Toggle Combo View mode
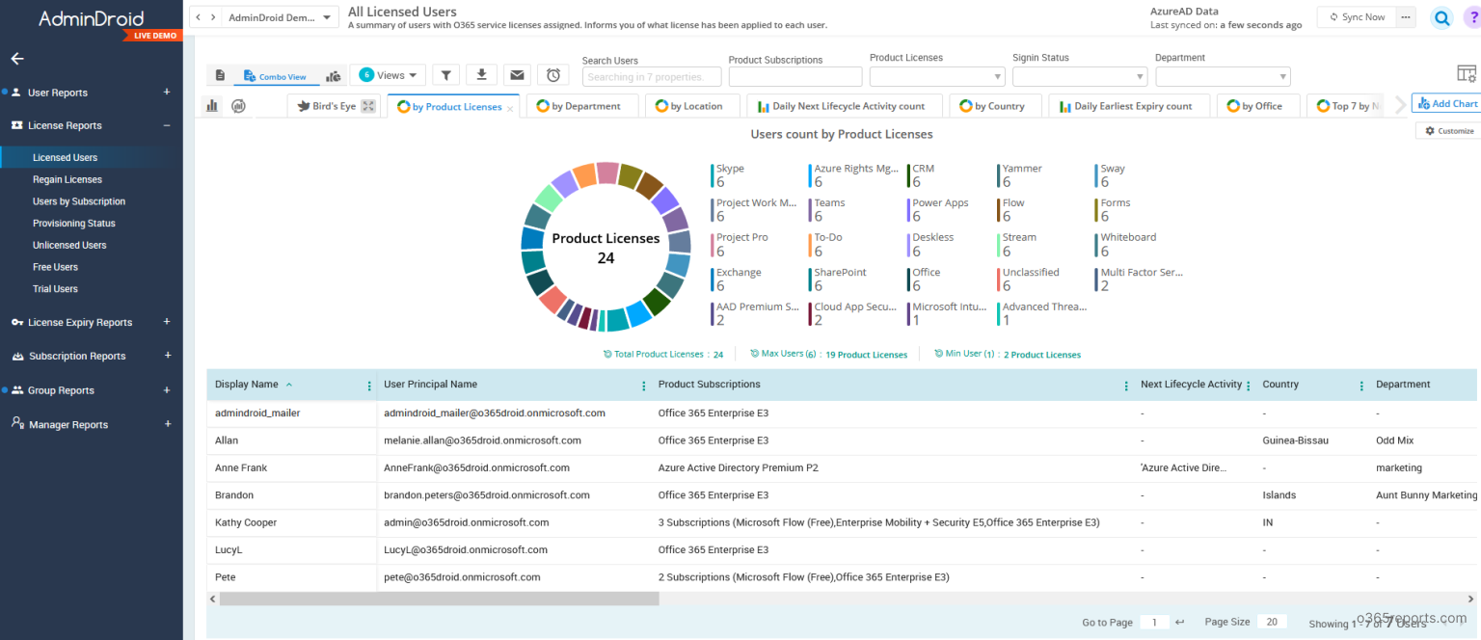Image resolution: width=1481 pixels, height=640 pixels. (x=275, y=76)
